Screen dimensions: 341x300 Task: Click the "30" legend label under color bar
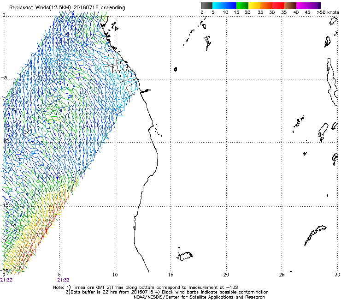pyautogui.click(x=272, y=12)
